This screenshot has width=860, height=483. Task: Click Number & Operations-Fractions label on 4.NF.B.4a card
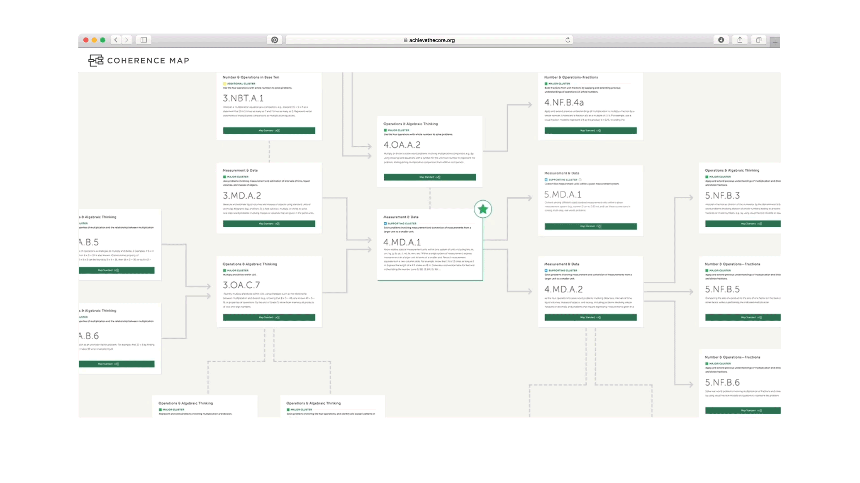pos(571,77)
